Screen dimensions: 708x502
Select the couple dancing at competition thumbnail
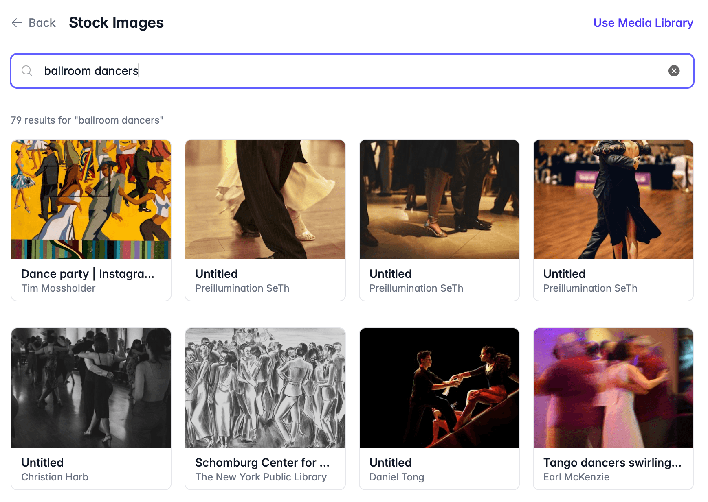point(613,199)
